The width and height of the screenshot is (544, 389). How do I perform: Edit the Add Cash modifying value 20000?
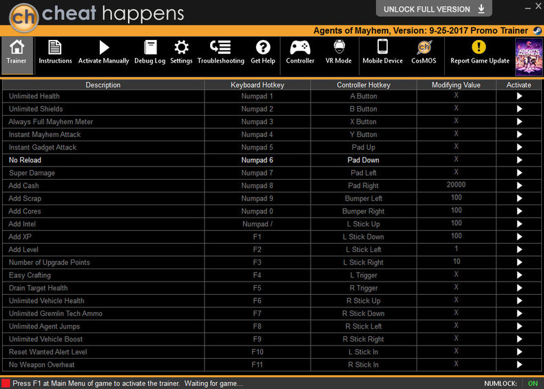coord(456,185)
